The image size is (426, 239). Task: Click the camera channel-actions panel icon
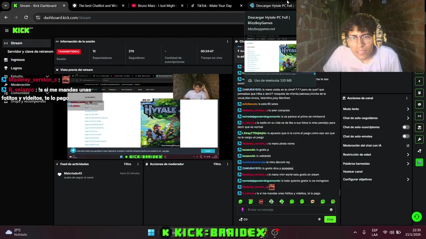pyautogui.click(x=419, y=127)
